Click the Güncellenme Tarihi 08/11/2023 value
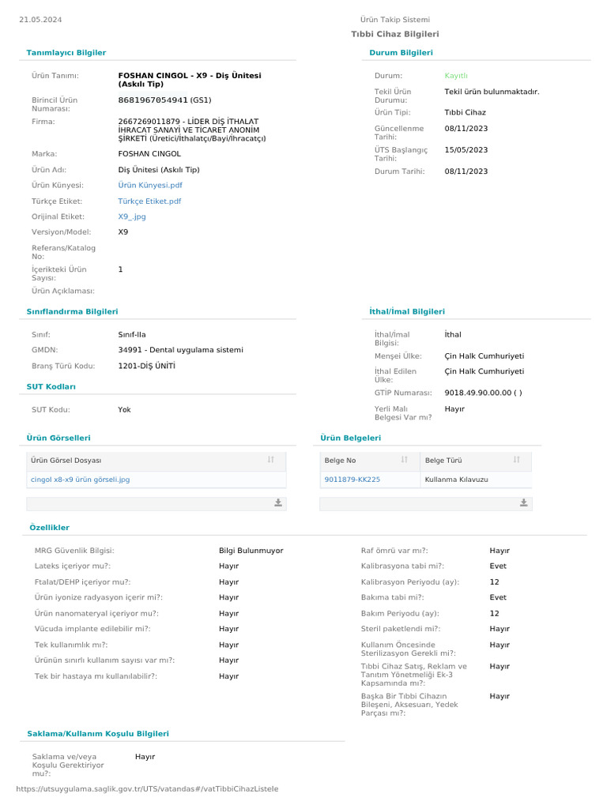607x809 pixels. (x=466, y=129)
